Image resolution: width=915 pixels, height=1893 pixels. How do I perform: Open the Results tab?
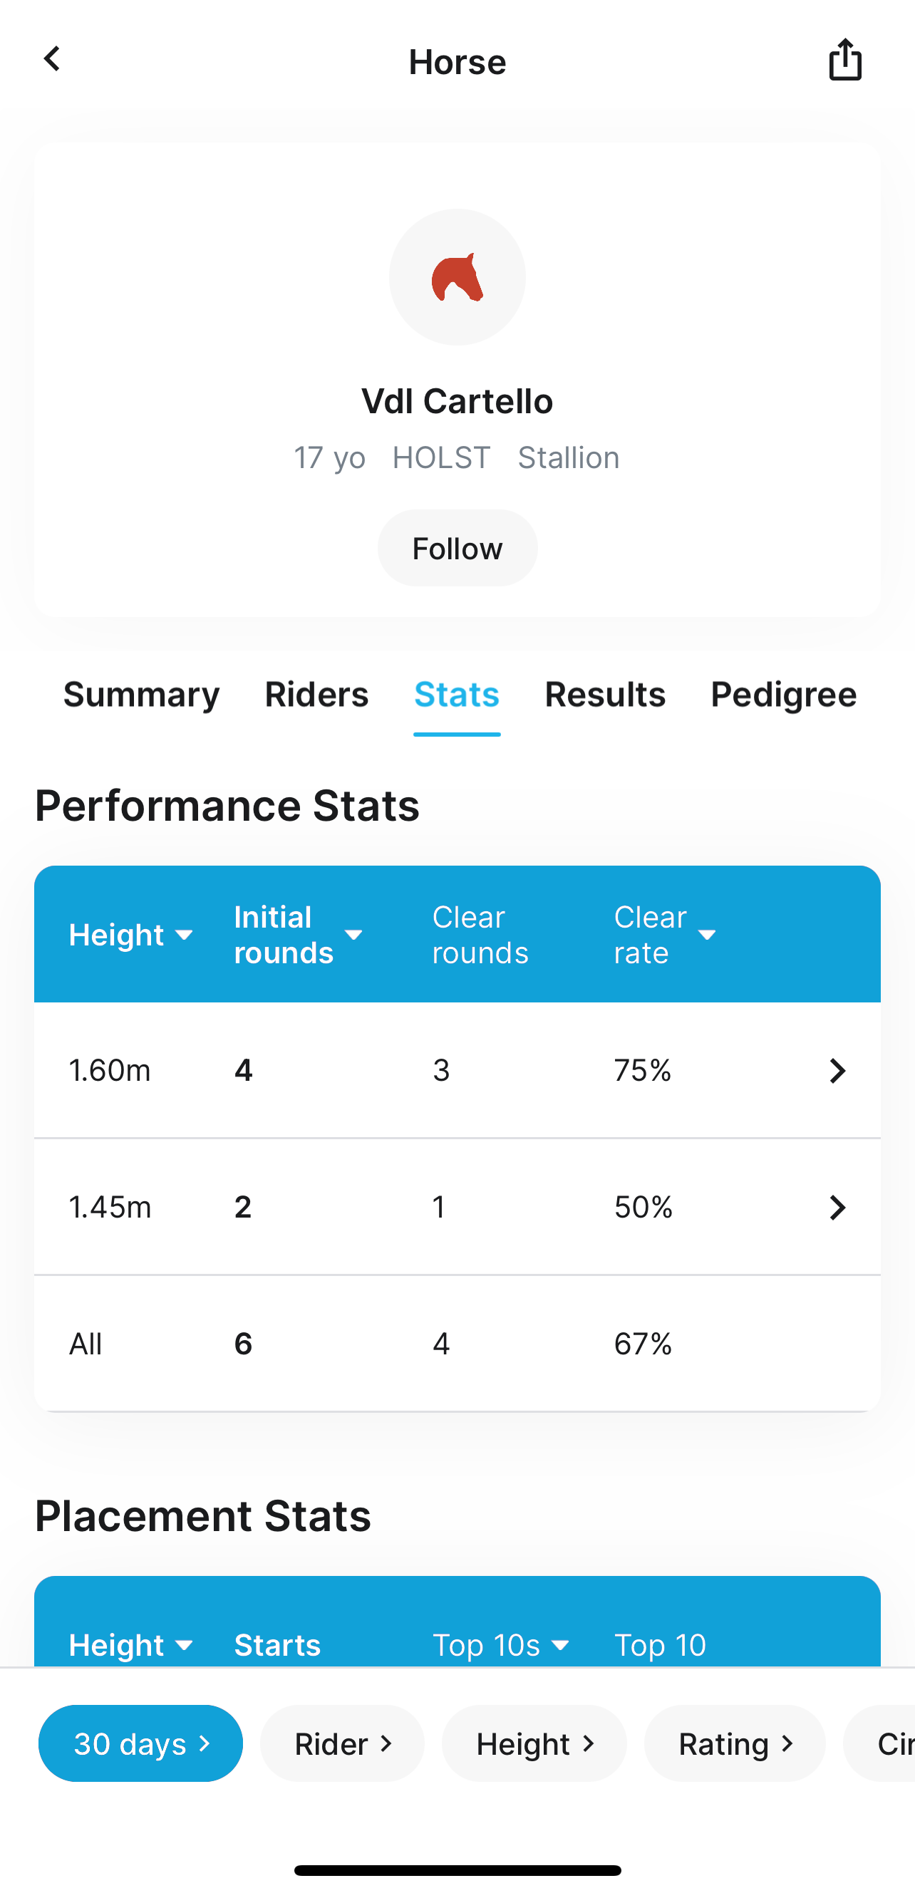[605, 695]
